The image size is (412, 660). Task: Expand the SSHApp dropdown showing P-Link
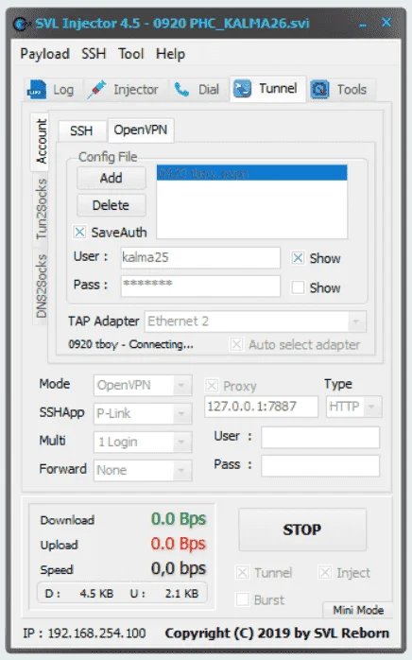pos(181,413)
